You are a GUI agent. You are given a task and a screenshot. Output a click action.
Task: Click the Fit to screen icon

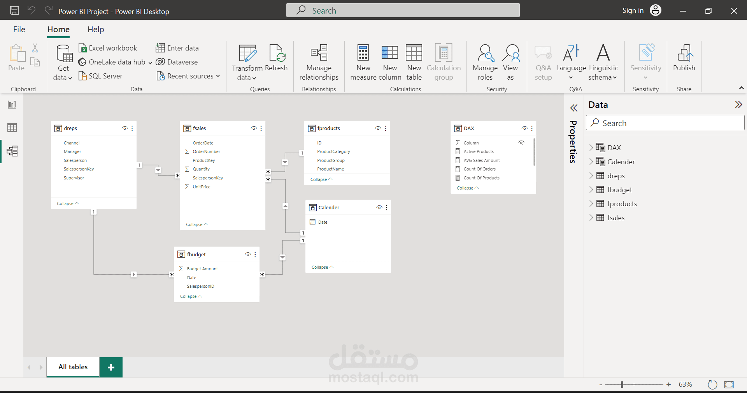pyautogui.click(x=729, y=384)
